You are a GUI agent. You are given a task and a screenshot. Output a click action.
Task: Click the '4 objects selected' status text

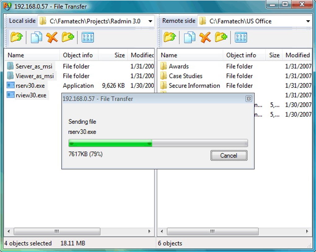coord(28,243)
